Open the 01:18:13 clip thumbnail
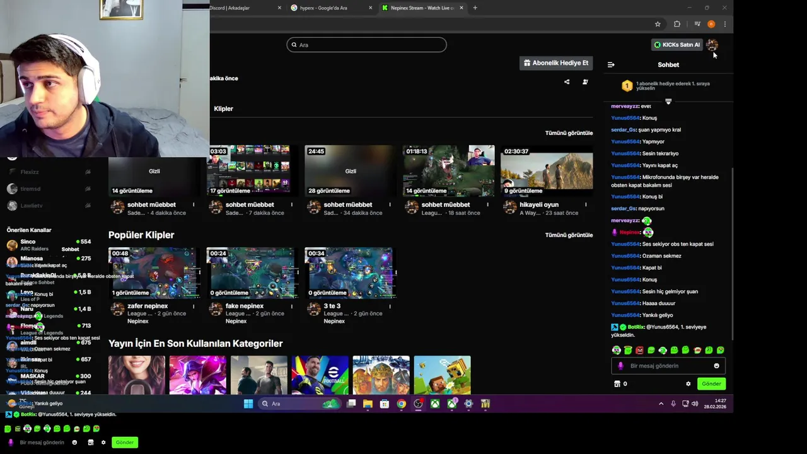The image size is (807, 454). point(449,170)
